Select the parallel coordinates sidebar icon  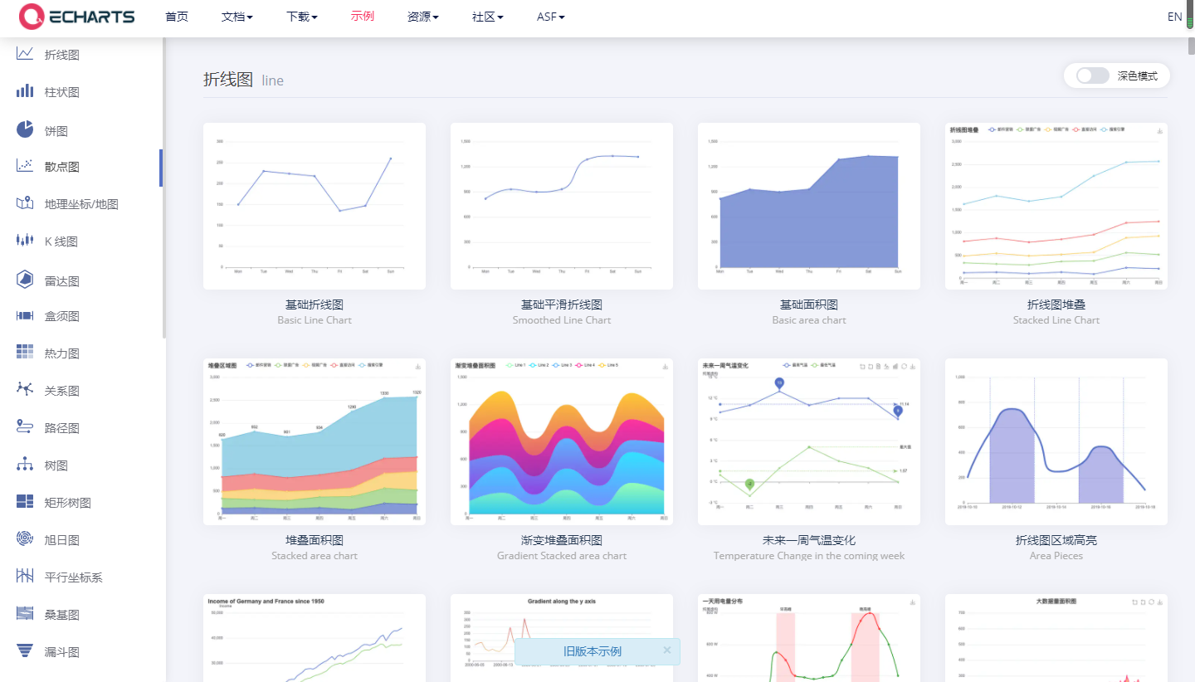[x=25, y=577]
